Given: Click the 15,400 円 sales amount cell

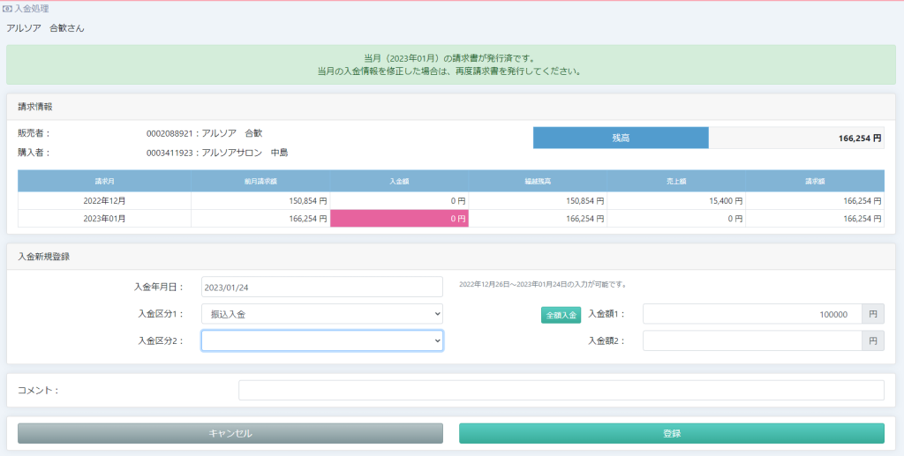Looking at the screenshot, I should point(675,201).
